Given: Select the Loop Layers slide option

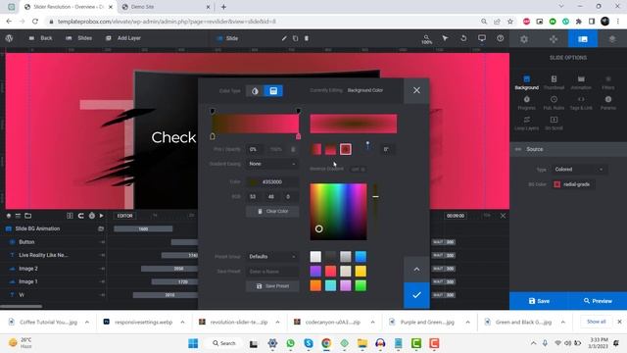Looking at the screenshot, I should (x=527, y=124).
